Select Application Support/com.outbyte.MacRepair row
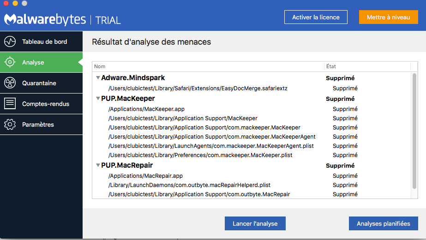Image resolution: width=426 pixels, height=240 pixels. [252, 194]
